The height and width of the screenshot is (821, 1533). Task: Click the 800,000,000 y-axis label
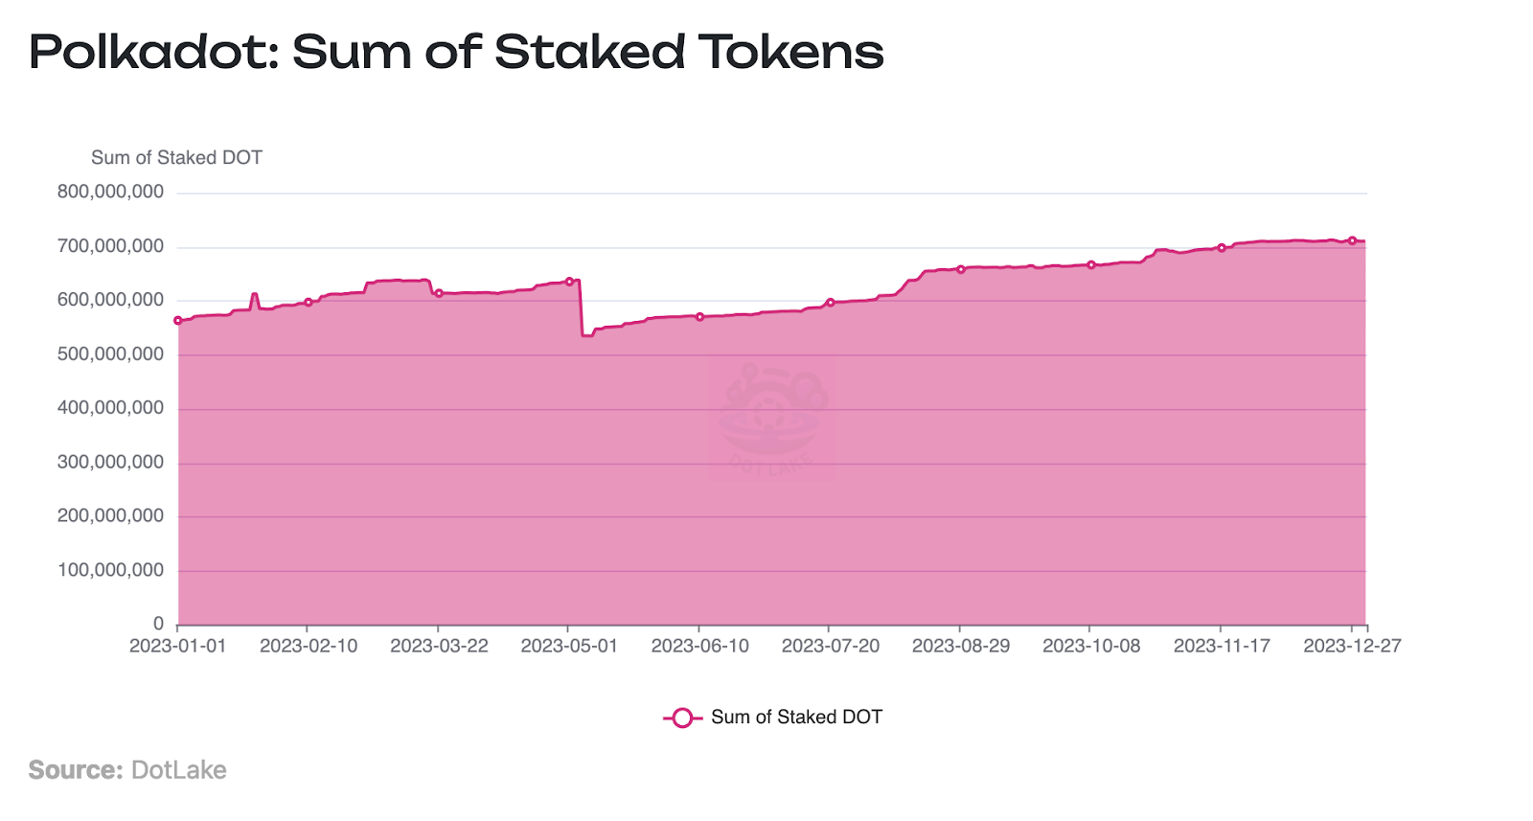(110, 192)
